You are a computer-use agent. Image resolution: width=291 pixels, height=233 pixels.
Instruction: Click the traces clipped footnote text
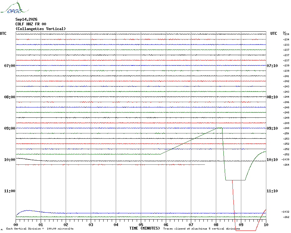click(x=202, y=229)
